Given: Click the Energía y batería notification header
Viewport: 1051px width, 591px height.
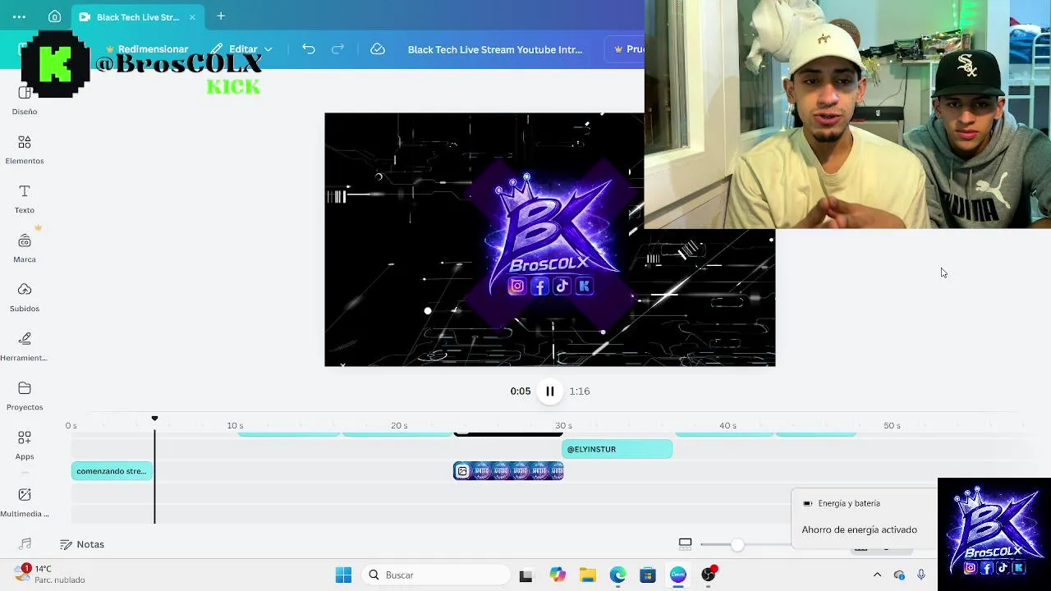Looking at the screenshot, I should (848, 503).
